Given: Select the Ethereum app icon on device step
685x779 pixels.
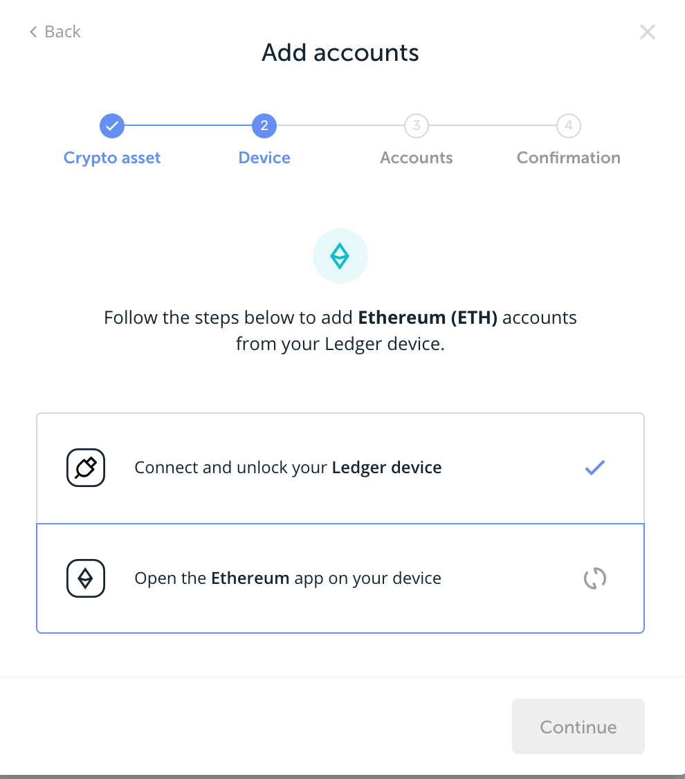Looking at the screenshot, I should [85, 578].
